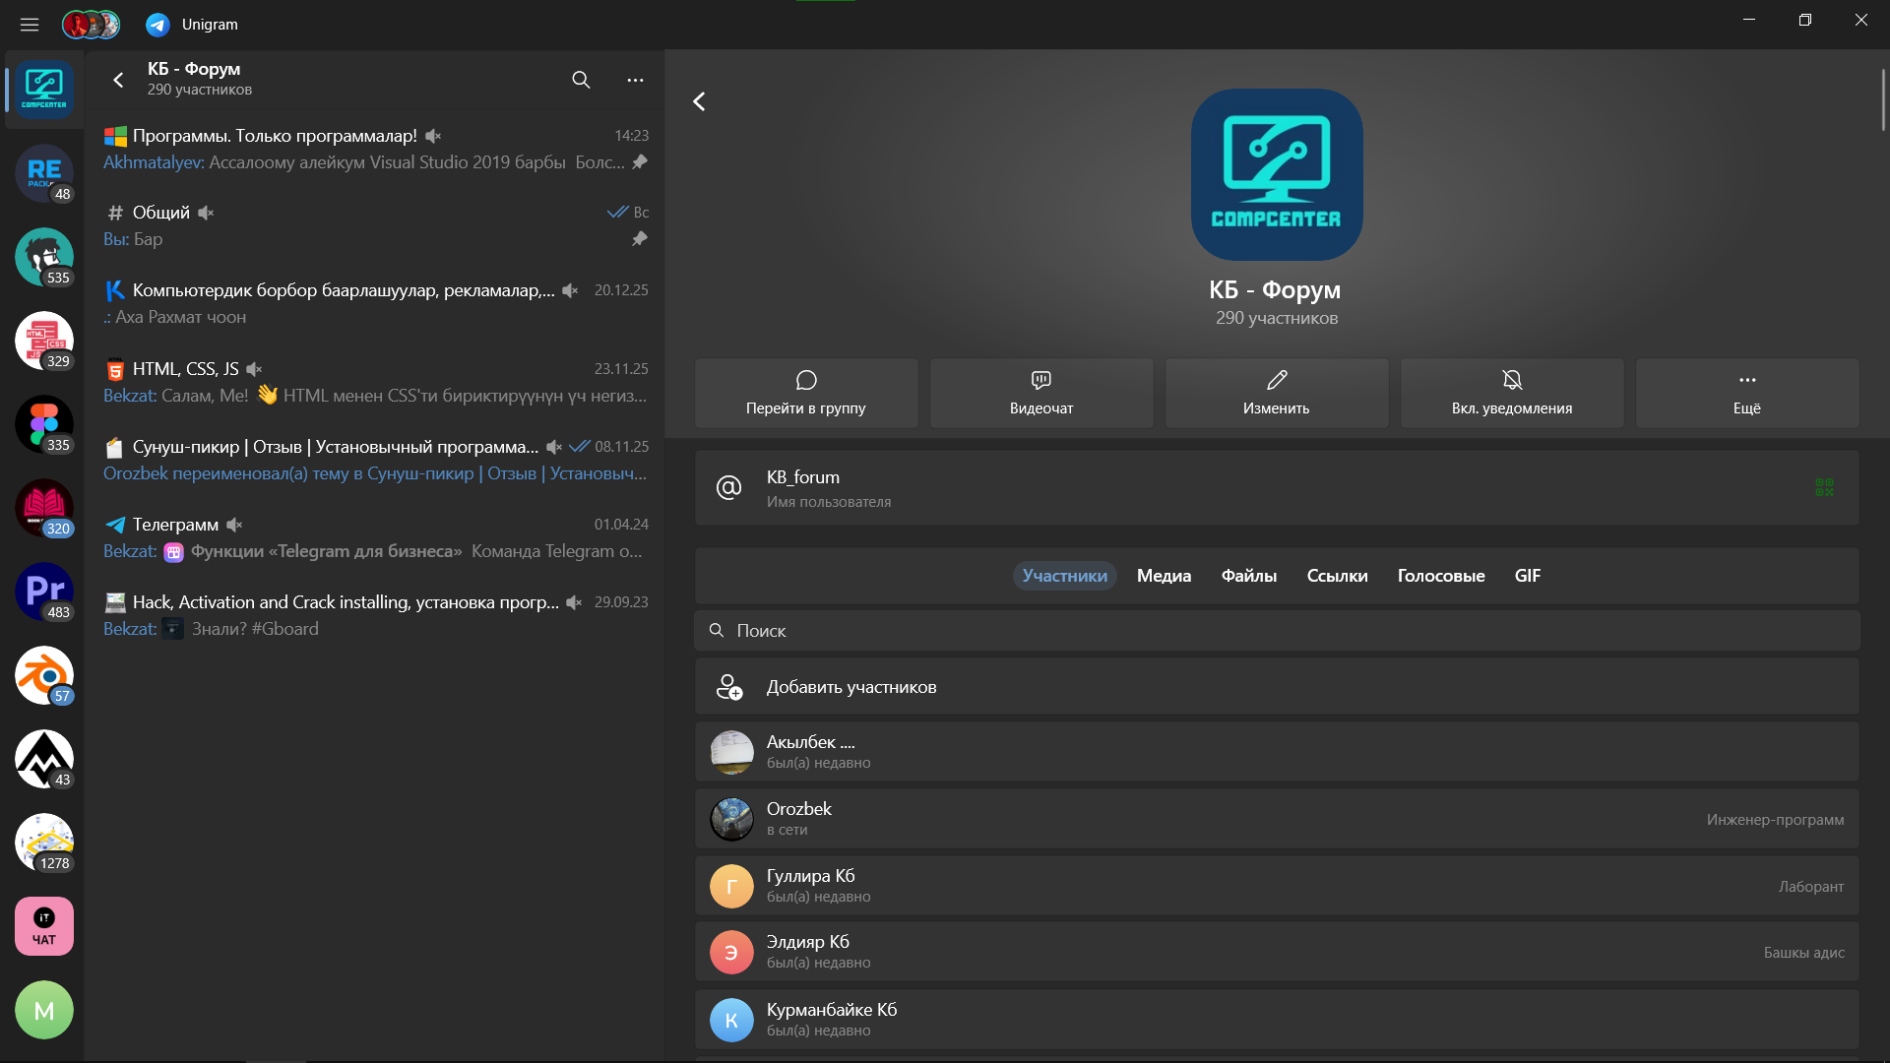Screen dimensions: 1890x1063
Task: Switch to the Файлы tab
Action: pyautogui.click(x=1248, y=576)
